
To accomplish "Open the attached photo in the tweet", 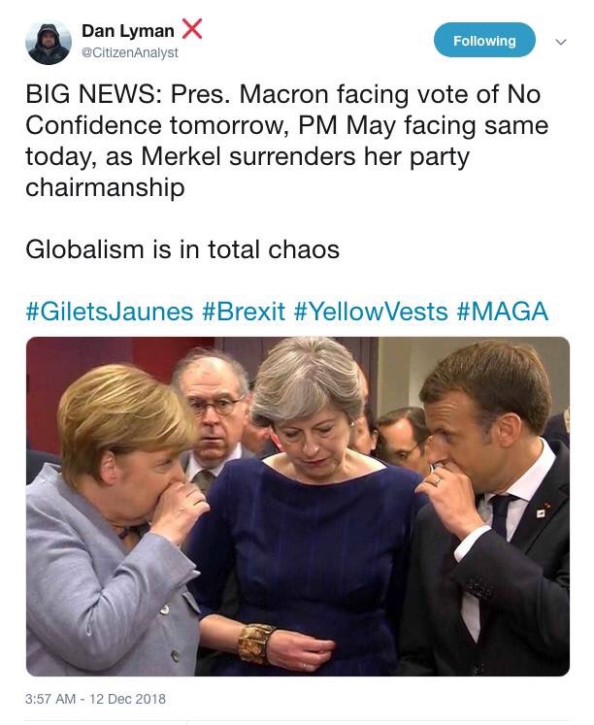I will pyautogui.click(x=297, y=506).
